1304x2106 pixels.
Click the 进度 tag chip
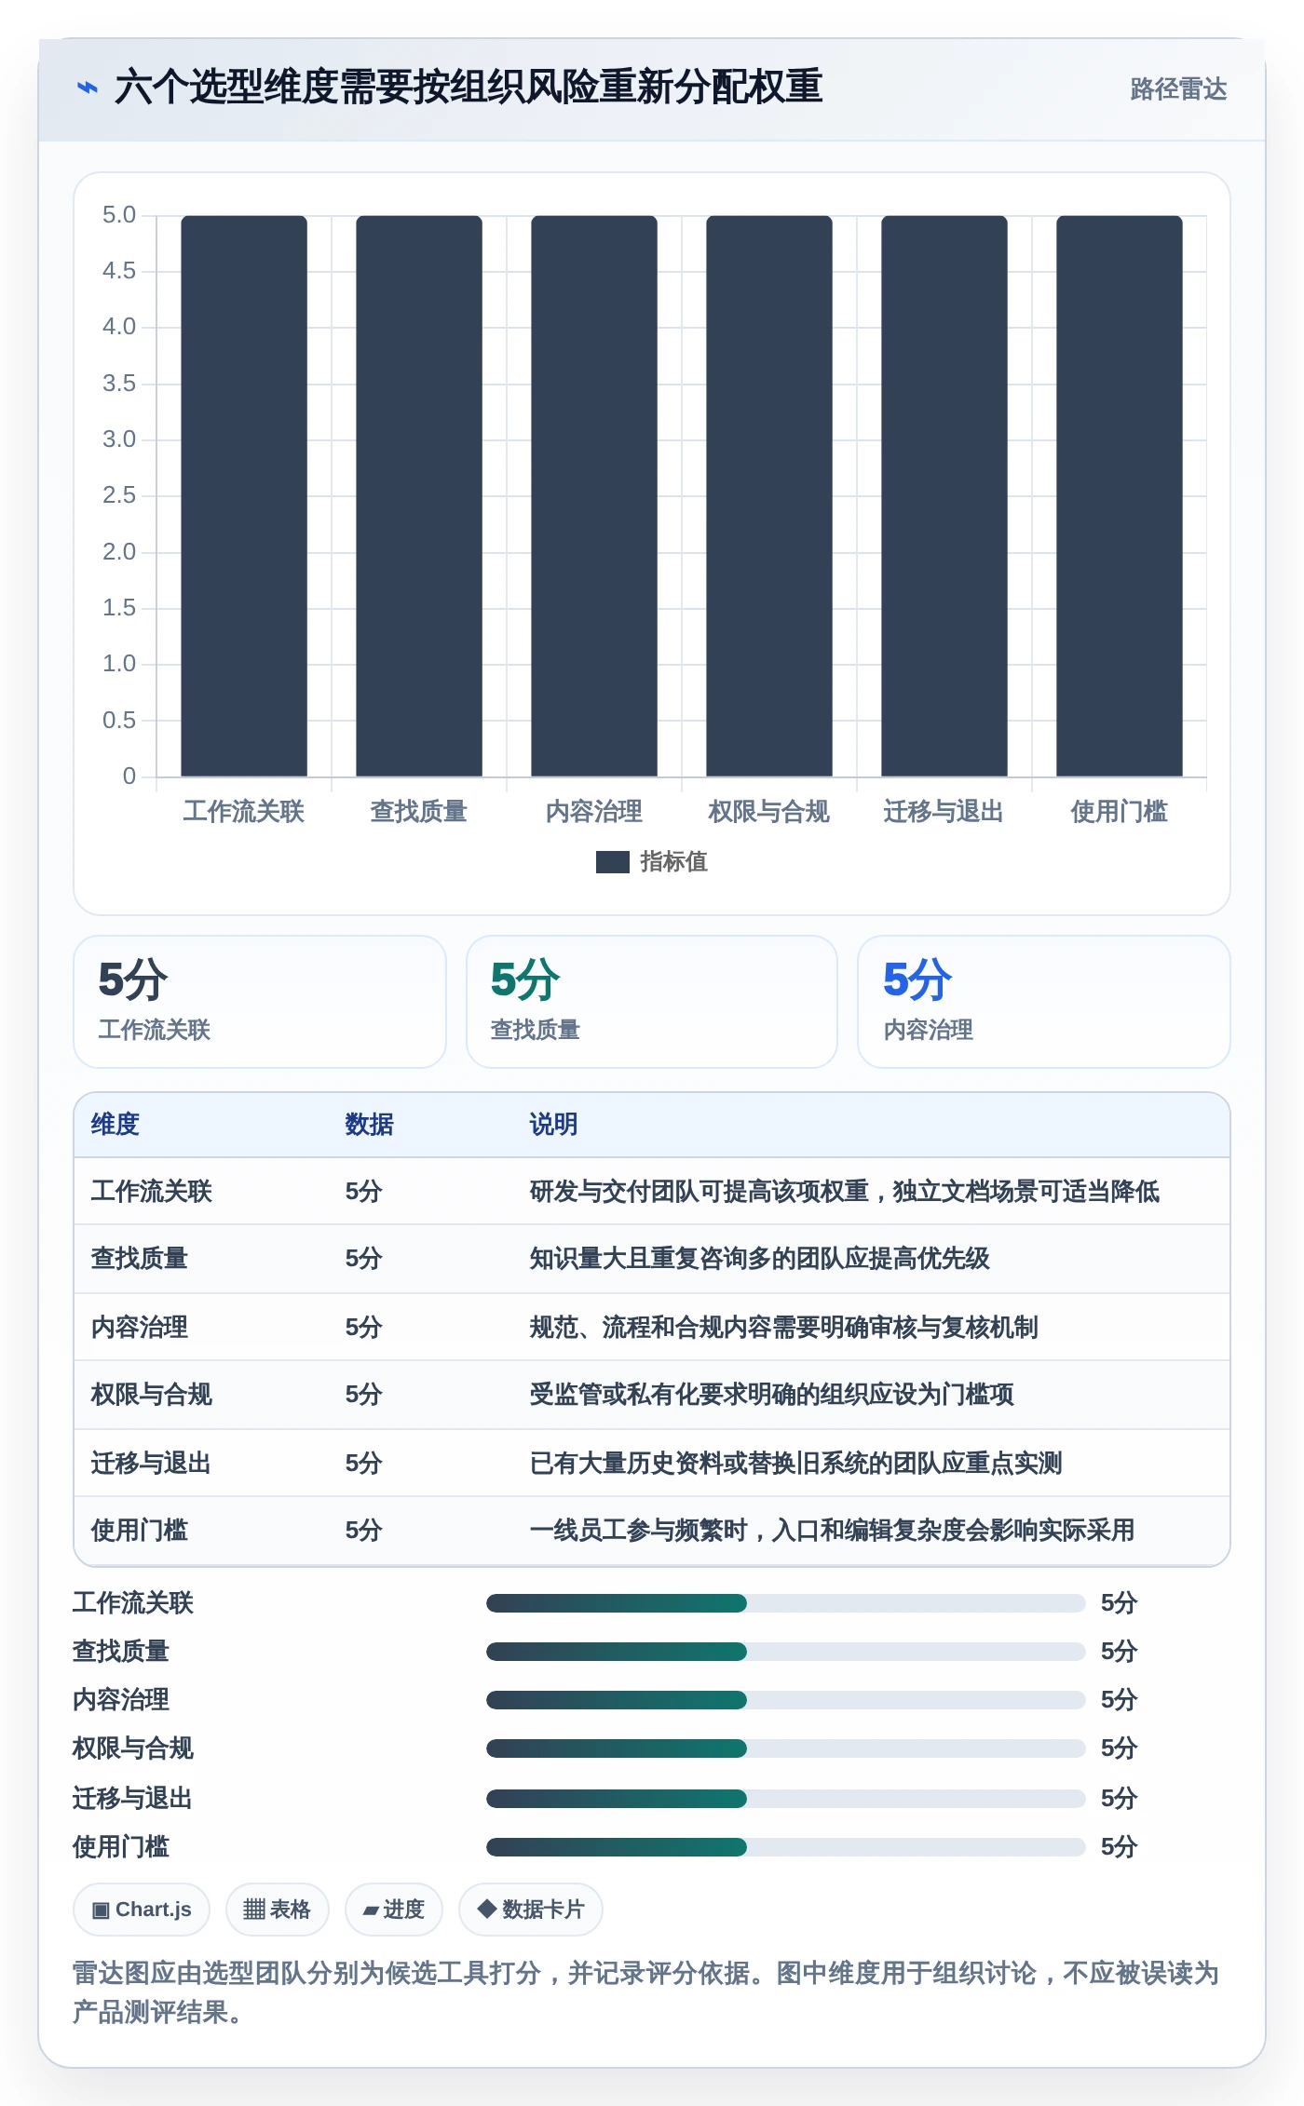(x=394, y=1910)
